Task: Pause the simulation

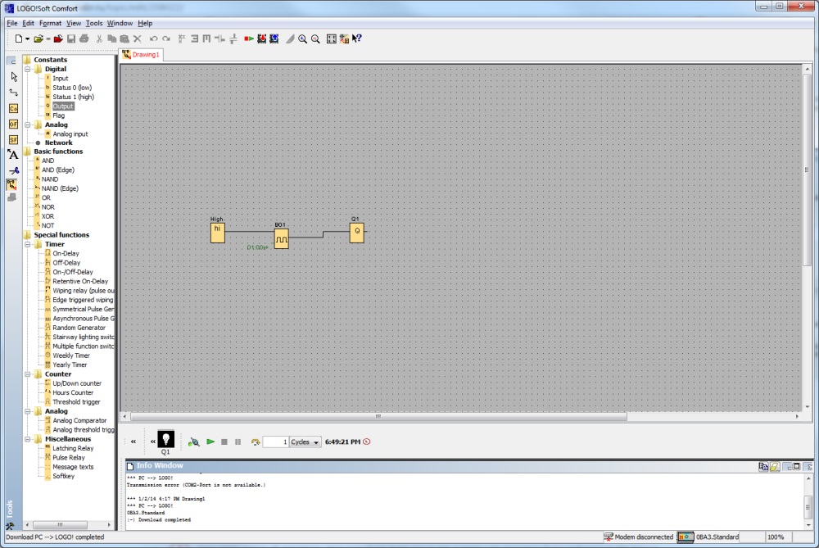Action: pos(238,442)
